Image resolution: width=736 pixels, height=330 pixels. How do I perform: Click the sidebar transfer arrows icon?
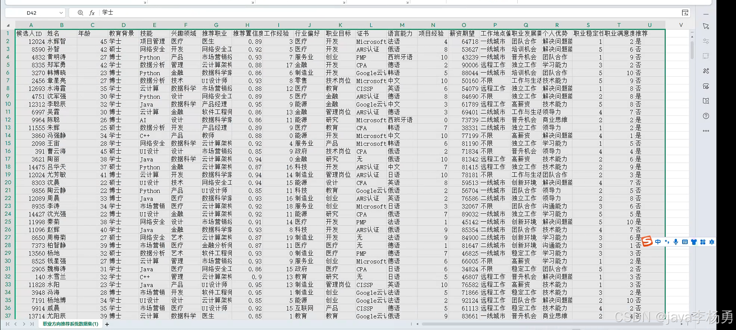(x=706, y=56)
